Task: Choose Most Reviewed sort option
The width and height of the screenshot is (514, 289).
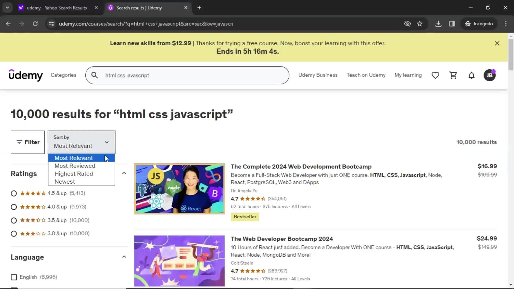Action: (81, 166)
